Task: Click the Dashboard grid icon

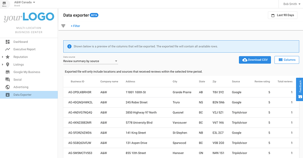Action: [x=7, y=42]
